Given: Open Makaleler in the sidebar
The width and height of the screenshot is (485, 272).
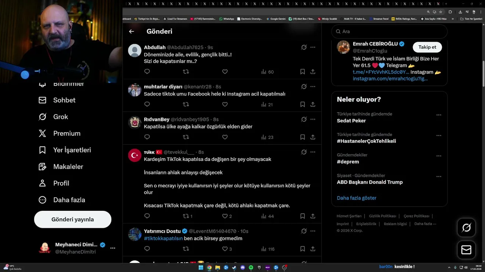Looking at the screenshot, I should coord(61,167).
